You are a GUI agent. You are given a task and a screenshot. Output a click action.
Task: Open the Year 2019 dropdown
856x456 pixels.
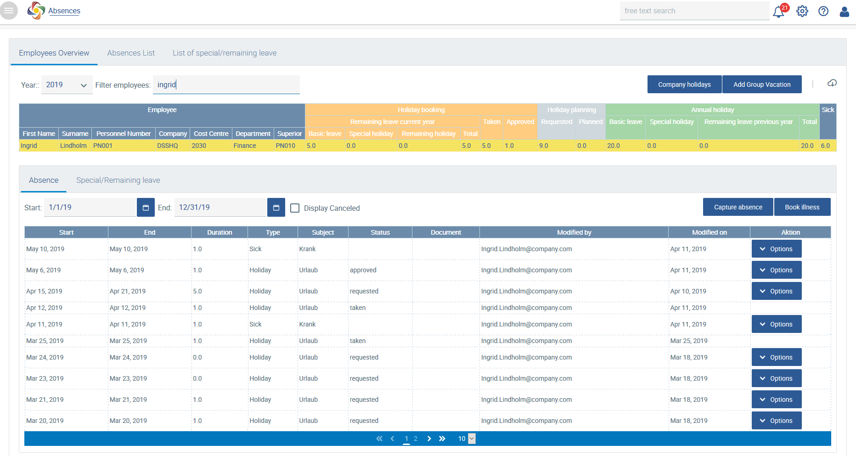tap(67, 85)
